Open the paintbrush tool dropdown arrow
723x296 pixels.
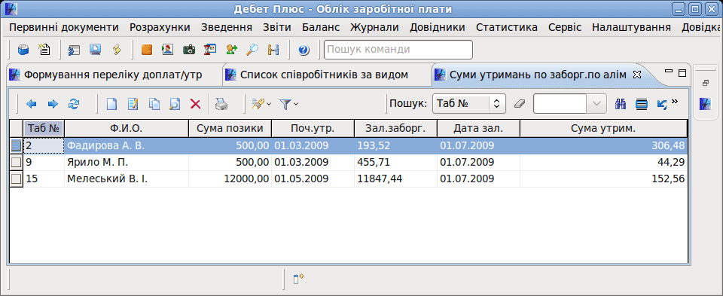tap(269, 104)
